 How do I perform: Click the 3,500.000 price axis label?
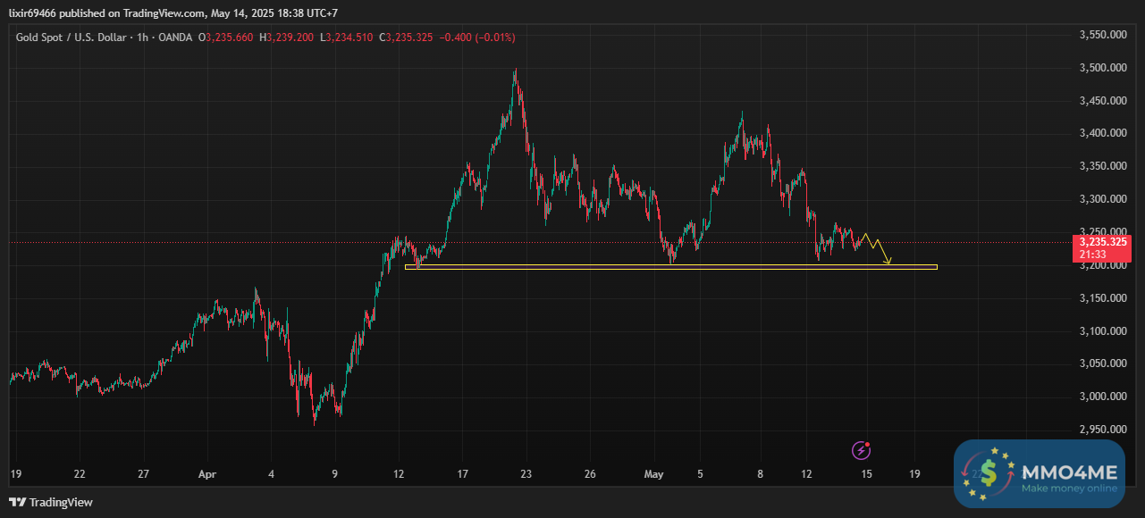1101,68
